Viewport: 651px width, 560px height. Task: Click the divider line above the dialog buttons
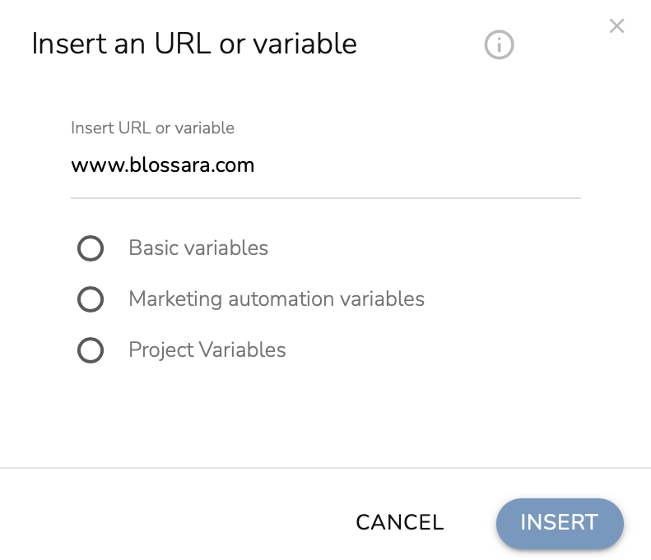coord(326,468)
